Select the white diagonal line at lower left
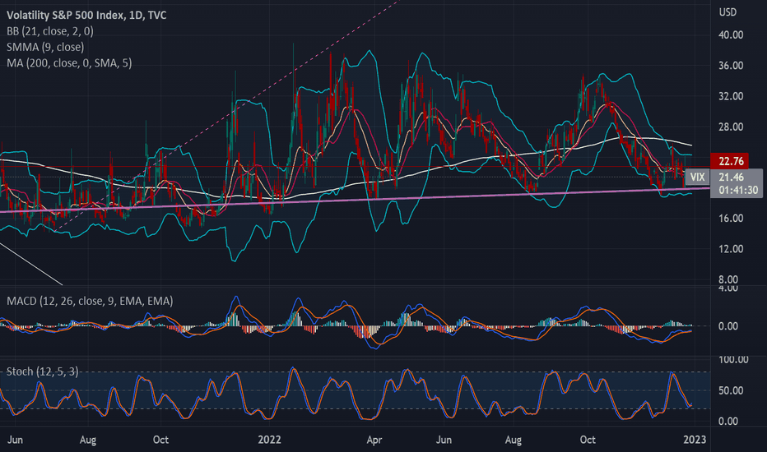 tap(31, 264)
